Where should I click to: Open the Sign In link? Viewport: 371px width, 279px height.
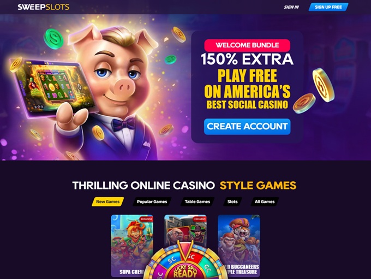291,7
